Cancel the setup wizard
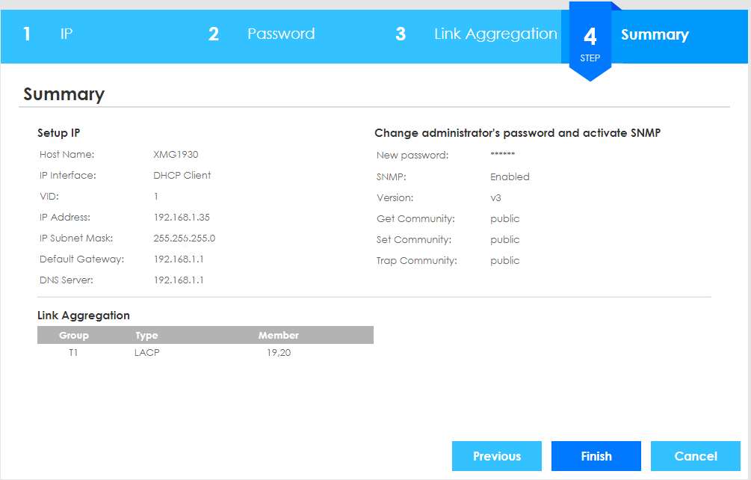The image size is (751, 480). [x=696, y=456]
